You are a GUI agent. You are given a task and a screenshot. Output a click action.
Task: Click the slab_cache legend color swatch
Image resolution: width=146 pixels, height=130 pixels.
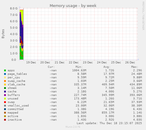[x=5, y=85]
